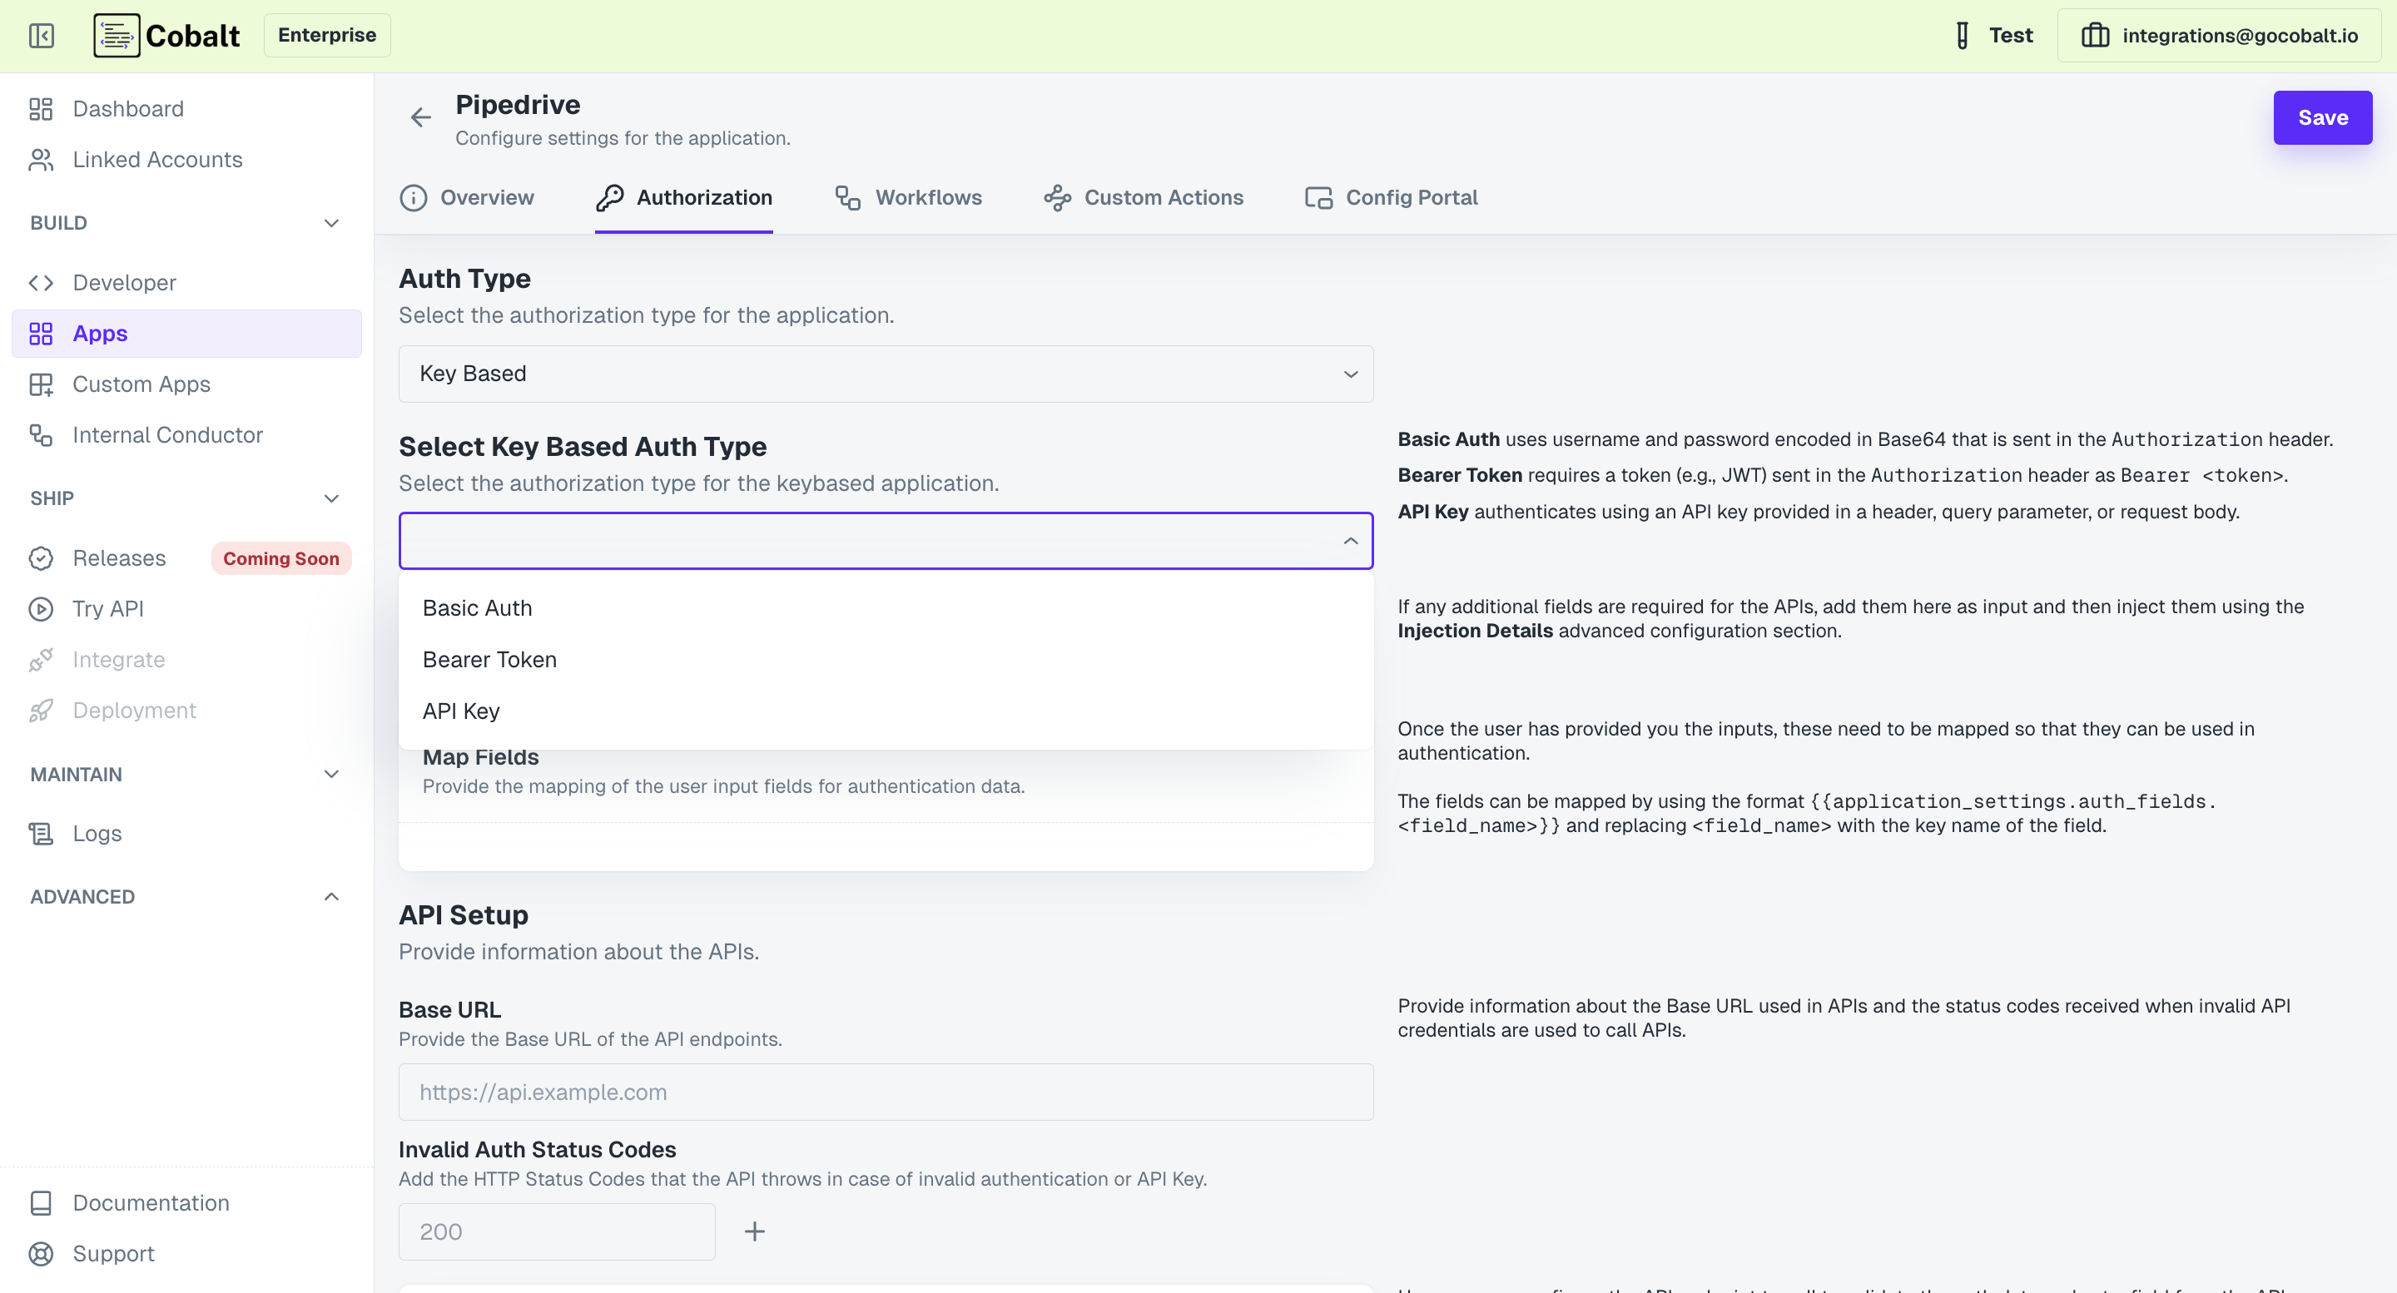The image size is (2397, 1293).
Task: Open the Try API section
Action: [107, 608]
